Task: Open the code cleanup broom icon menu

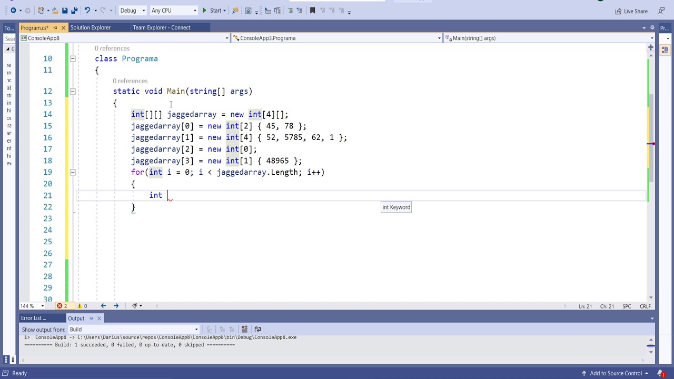Action: click(136, 306)
